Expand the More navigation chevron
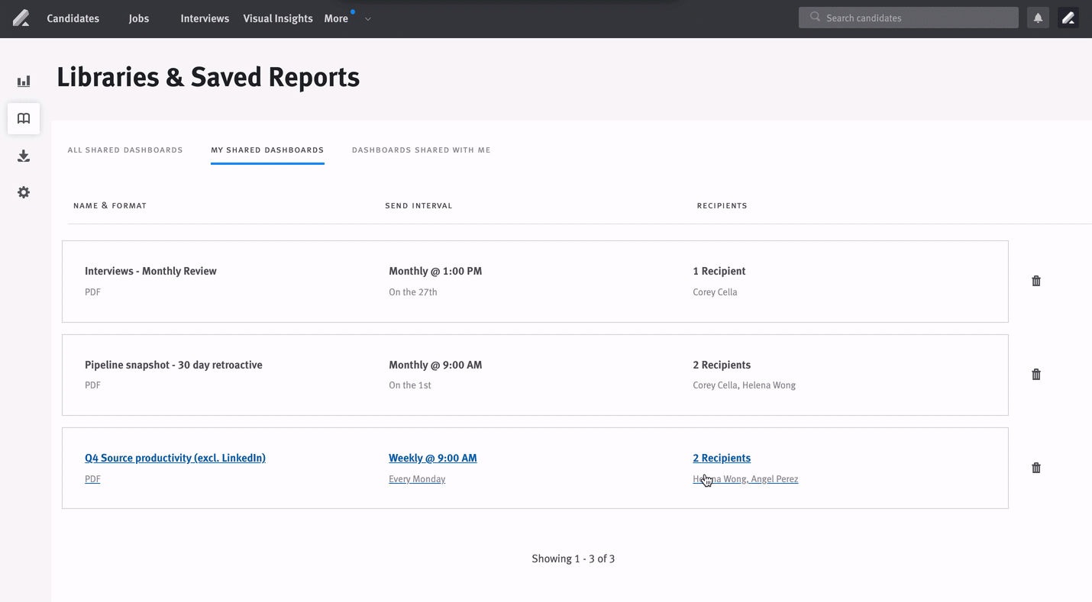 click(367, 18)
